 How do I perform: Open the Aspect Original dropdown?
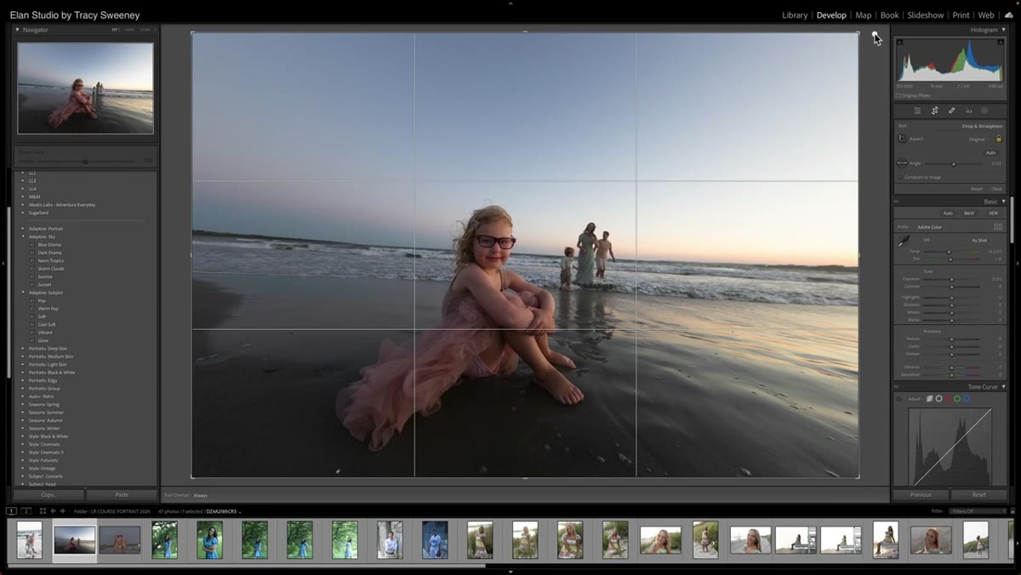tap(978, 139)
